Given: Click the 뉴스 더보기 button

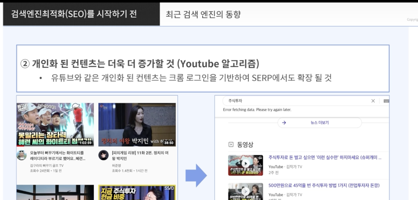Looking at the screenshot, I should (x=320, y=123).
